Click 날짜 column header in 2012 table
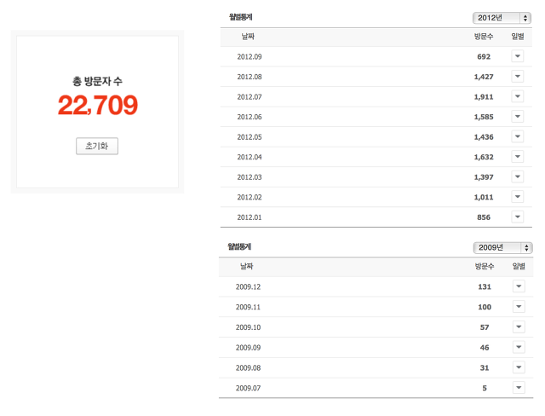Image resolution: width=545 pixels, height=416 pixels. [x=248, y=37]
